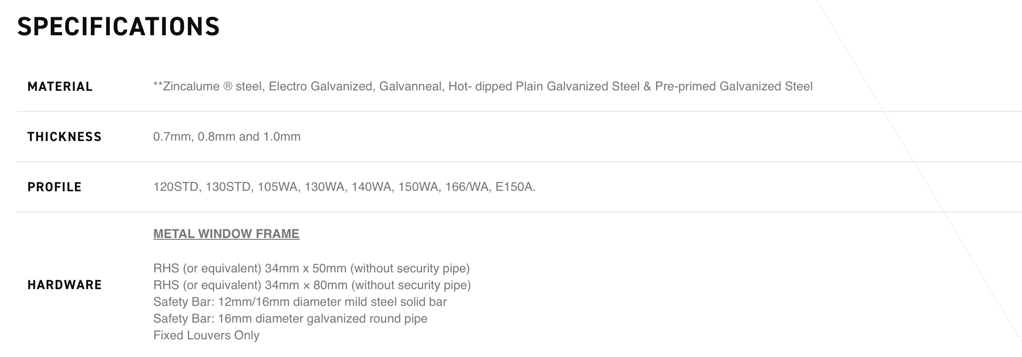Screen dimensions: 1022x357
Task: Open the METAL WINDOW FRAME link
Action: point(226,234)
